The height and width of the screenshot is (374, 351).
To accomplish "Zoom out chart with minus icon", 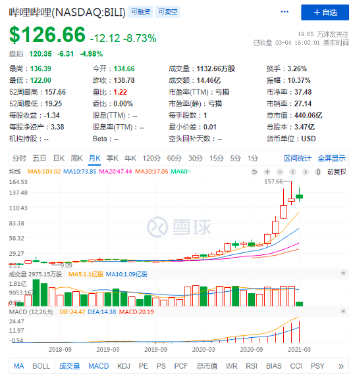I will click(280, 172).
